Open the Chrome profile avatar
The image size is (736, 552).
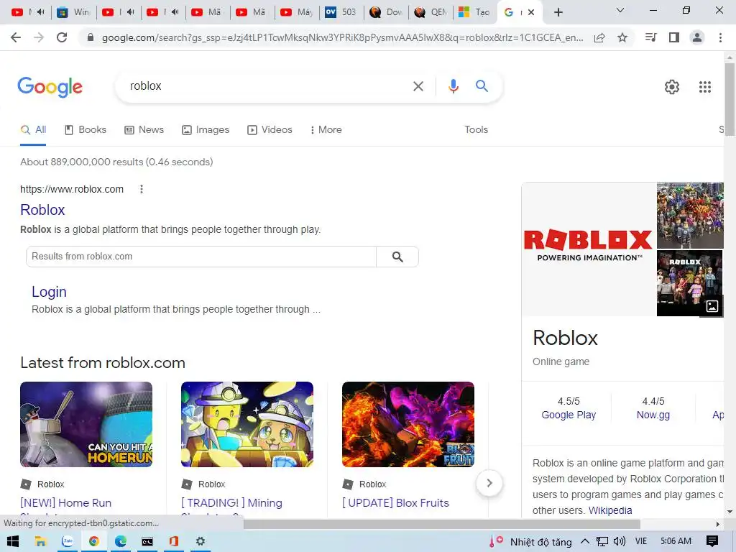[x=697, y=37]
